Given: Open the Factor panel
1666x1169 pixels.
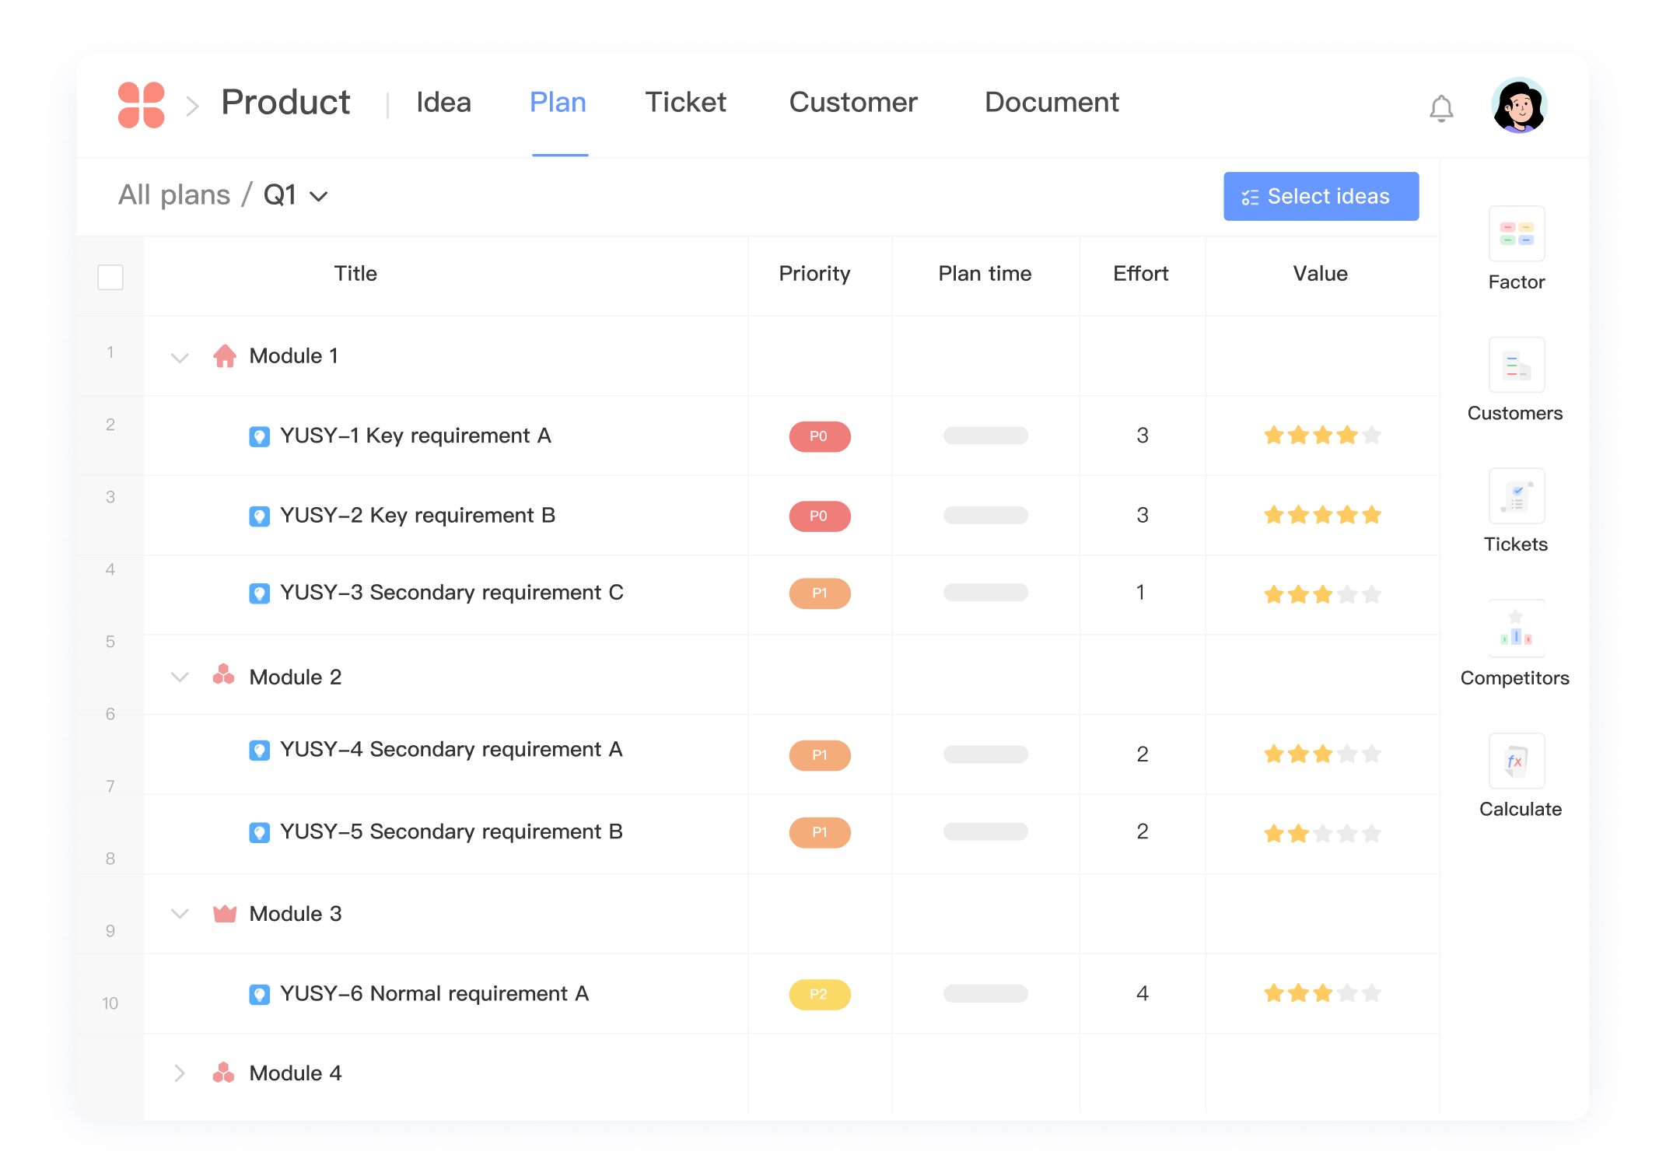Looking at the screenshot, I should [1515, 241].
